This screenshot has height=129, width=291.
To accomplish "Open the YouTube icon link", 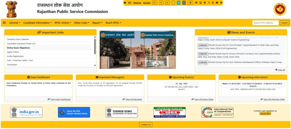I will click(217, 3).
